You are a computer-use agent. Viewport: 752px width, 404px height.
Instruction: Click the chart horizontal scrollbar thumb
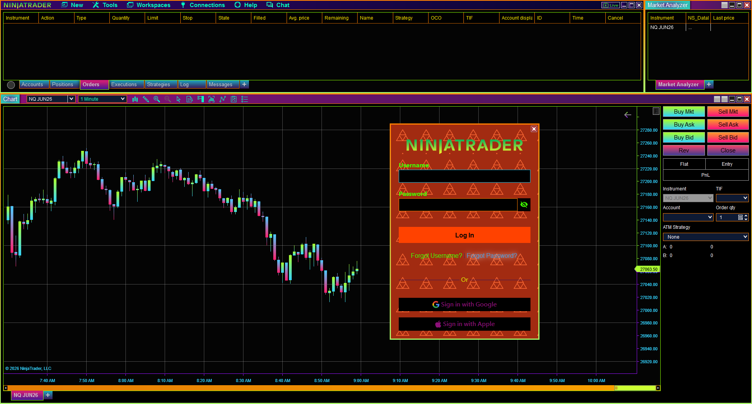(x=635, y=388)
